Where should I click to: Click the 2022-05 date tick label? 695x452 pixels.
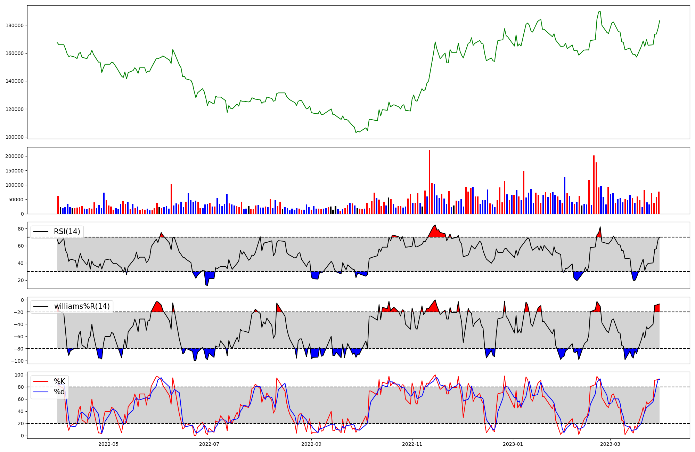point(108,444)
